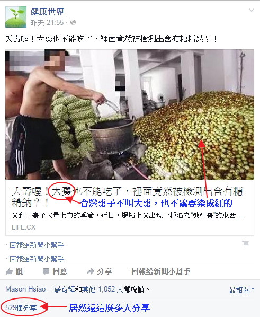Expand the post options chevron
This screenshot has height=317, width=260.
pos(252,10)
